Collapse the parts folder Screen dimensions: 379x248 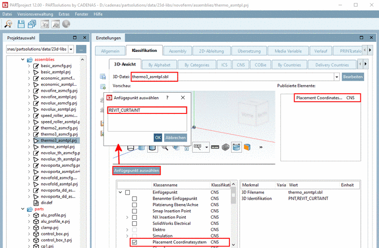pos(23,209)
